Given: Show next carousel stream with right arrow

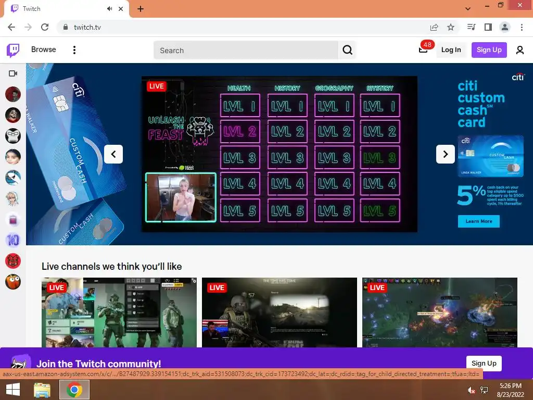Looking at the screenshot, I should pos(446,154).
